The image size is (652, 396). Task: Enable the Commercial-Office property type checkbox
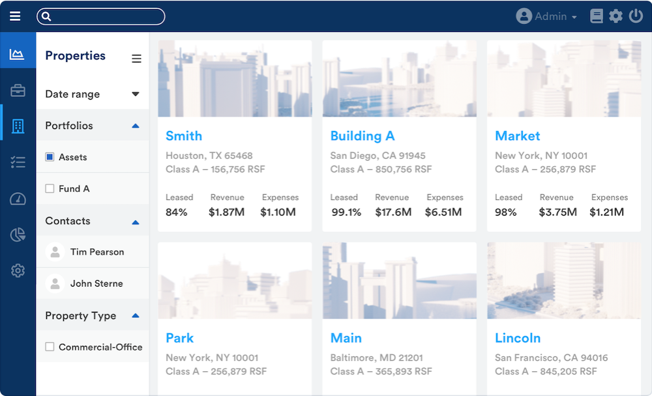pos(50,347)
